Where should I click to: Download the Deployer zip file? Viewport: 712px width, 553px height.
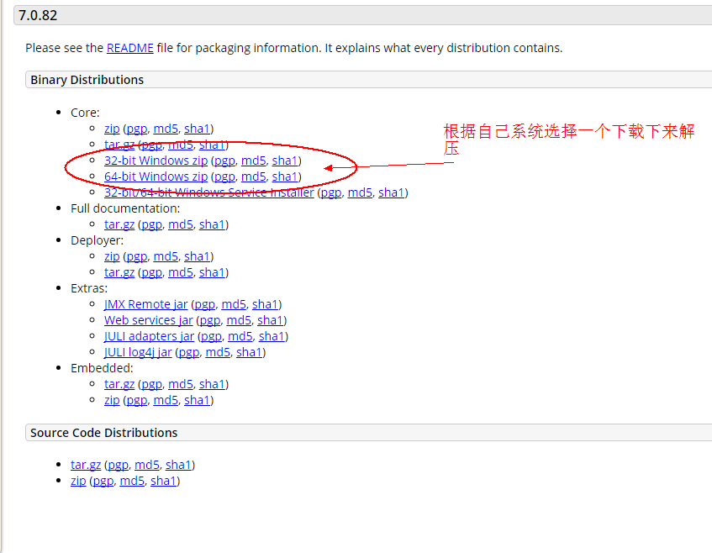pyautogui.click(x=112, y=256)
